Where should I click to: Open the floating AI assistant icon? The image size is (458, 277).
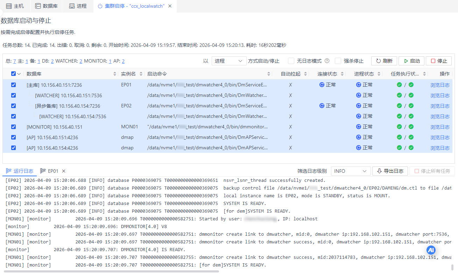(x=431, y=250)
